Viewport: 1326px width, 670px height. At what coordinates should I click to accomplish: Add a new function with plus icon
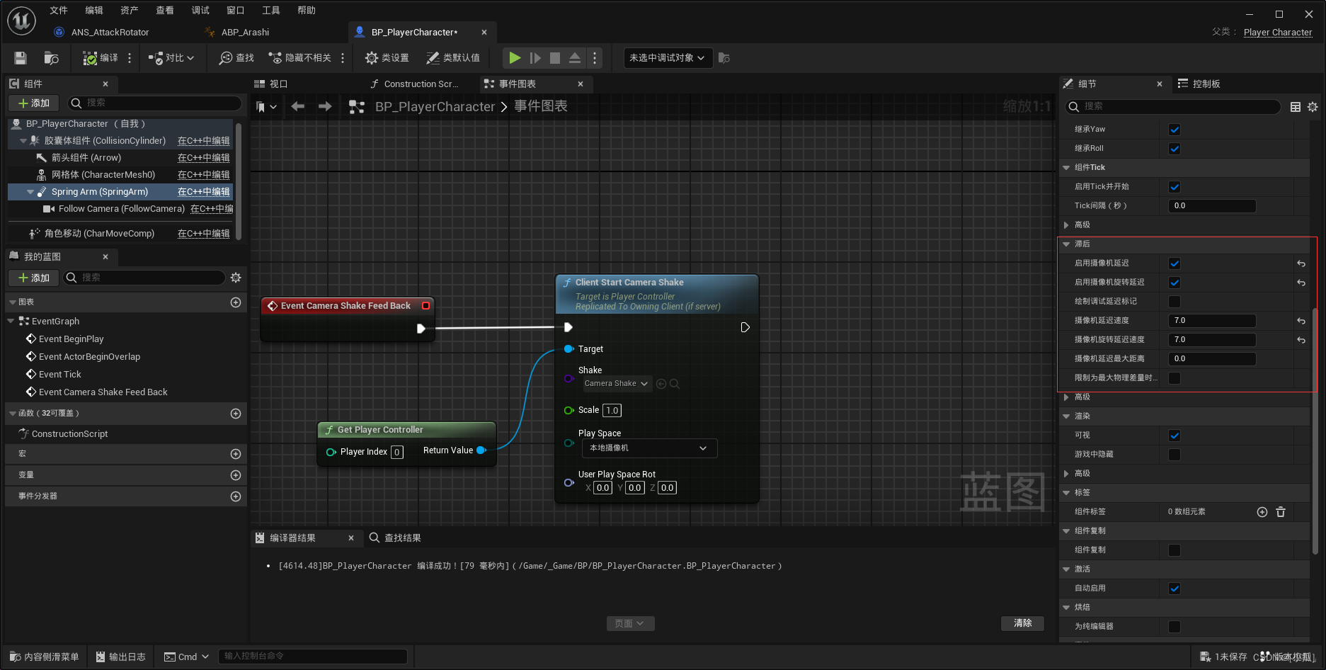pyautogui.click(x=236, y=414)
